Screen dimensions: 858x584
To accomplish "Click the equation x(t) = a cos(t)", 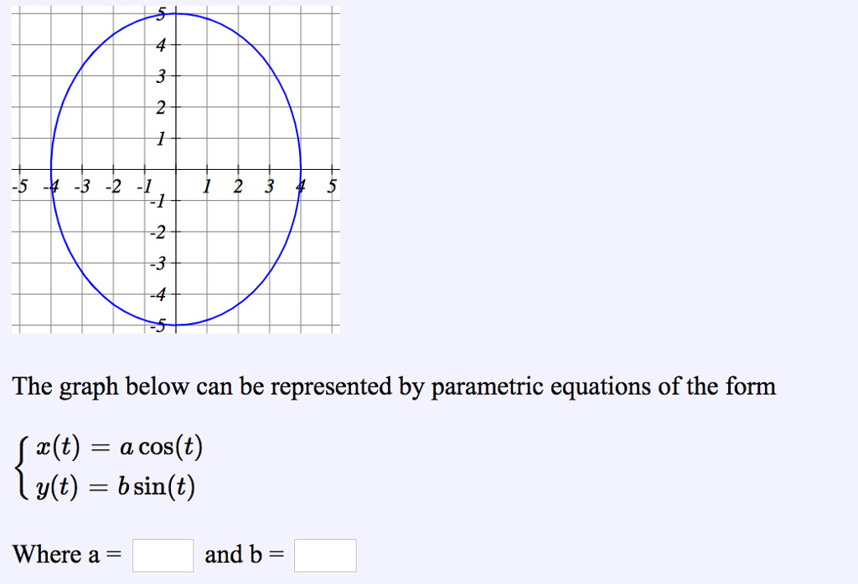I will tap(117, 448).
